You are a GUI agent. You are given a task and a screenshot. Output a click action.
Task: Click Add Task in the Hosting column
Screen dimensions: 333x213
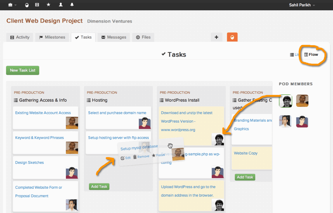click(99, 186)
